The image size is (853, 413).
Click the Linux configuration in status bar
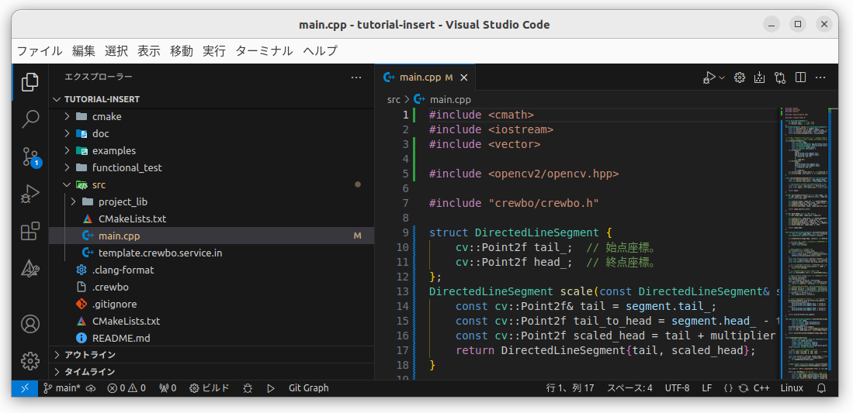(x=792, y=388)
